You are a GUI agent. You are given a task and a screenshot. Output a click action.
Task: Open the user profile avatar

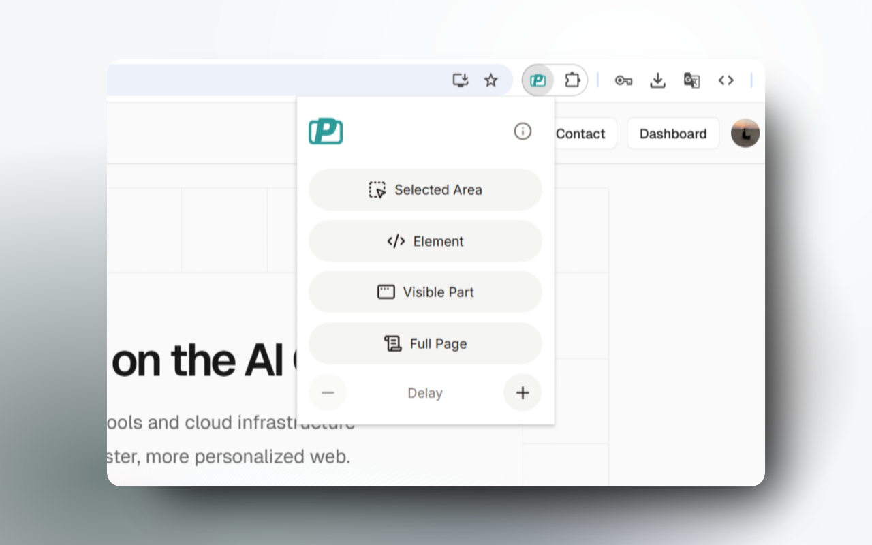(x=745, y=134)
